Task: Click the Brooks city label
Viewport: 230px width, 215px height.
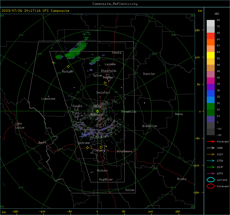Action: coord(182,179)
